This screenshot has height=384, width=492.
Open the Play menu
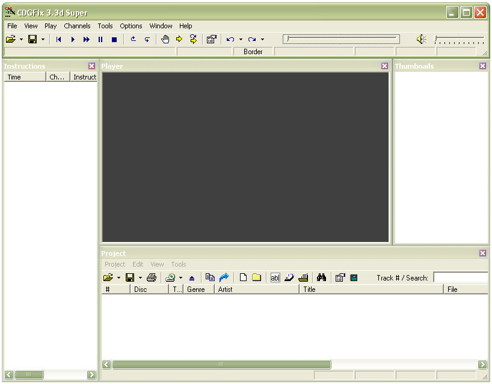point(51,26)
